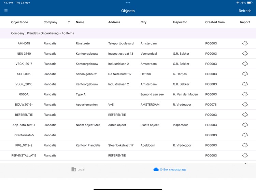Switch to O-Box cloudstorage tab
Screen dimensions: 256x192
(x=170, y=169)
